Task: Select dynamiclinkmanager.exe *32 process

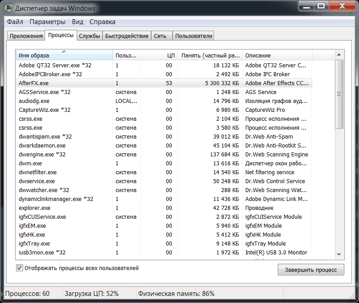Action: click(x=164, y=199)
